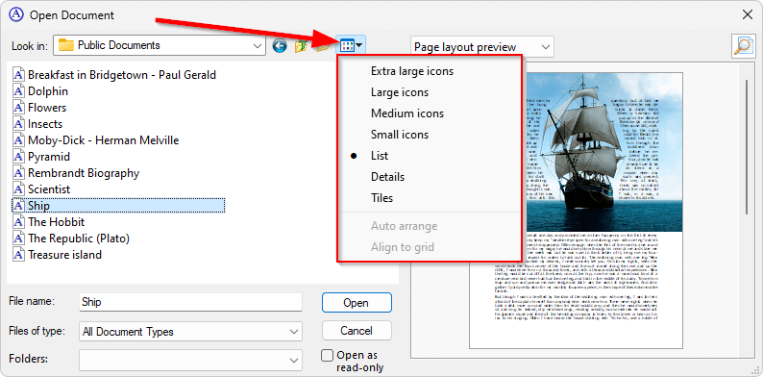This screenshot has width=763, height=377.
Task: Select Moby-Dick - Herman Melville file
Action: click(103, 140)
